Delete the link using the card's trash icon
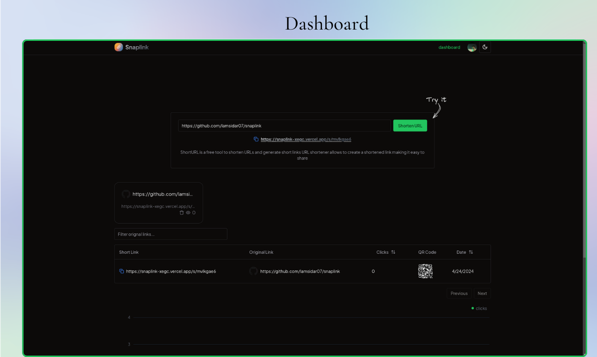The width and height of the screenshot is (597, 357). click(x=182, y=213)
